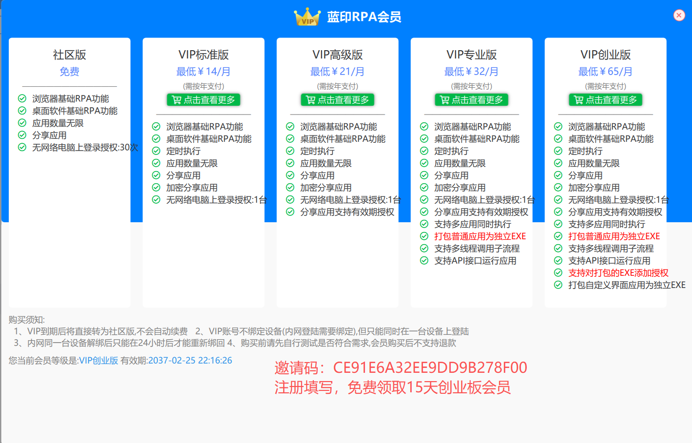692x443 pixels.
Task: Click the 免费 label under 社区版
Action: coord(69,71)
